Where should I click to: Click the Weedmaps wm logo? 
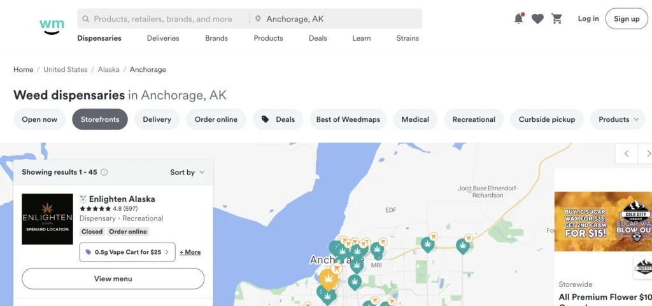[52, 25]
